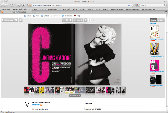This screenshot has width=168, height=113.
Task: Go back with the browser Back arrow
Action: [x=3, y=5]
